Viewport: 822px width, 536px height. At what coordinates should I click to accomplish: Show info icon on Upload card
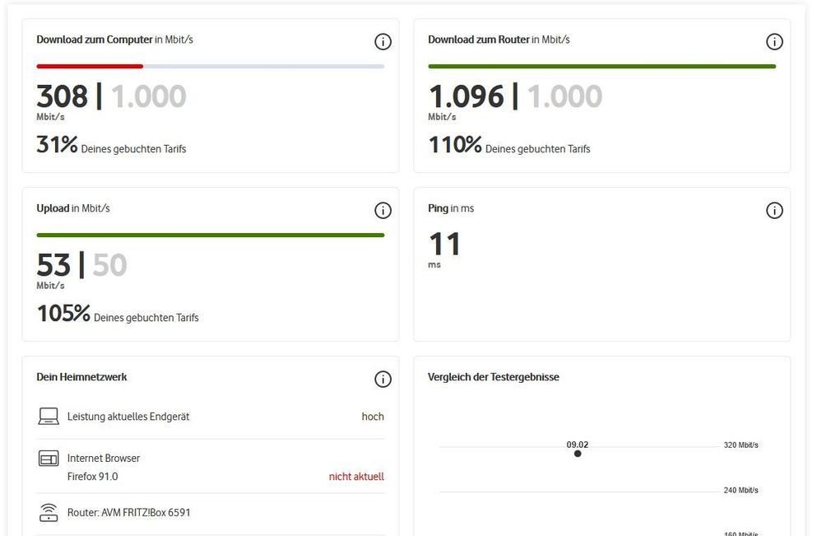click(383, 210)
